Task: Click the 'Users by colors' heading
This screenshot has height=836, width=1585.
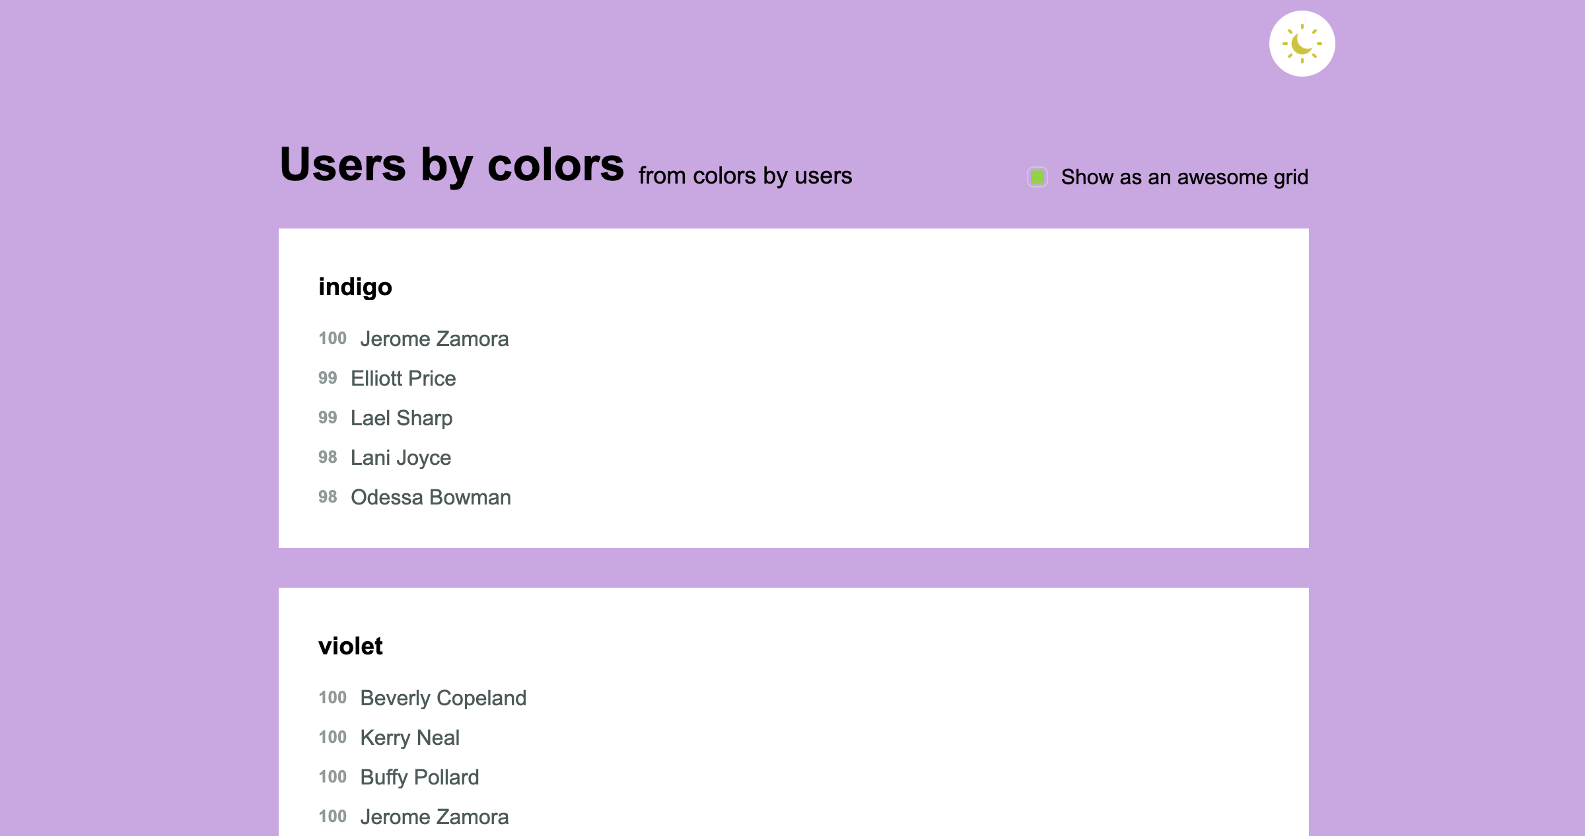Action: [x=452, y=165]
